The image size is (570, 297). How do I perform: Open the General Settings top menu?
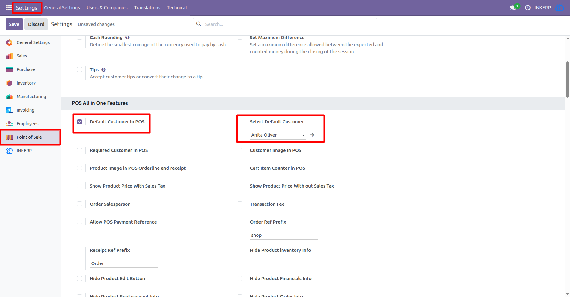pyautogui.click(x=62, y=8)
